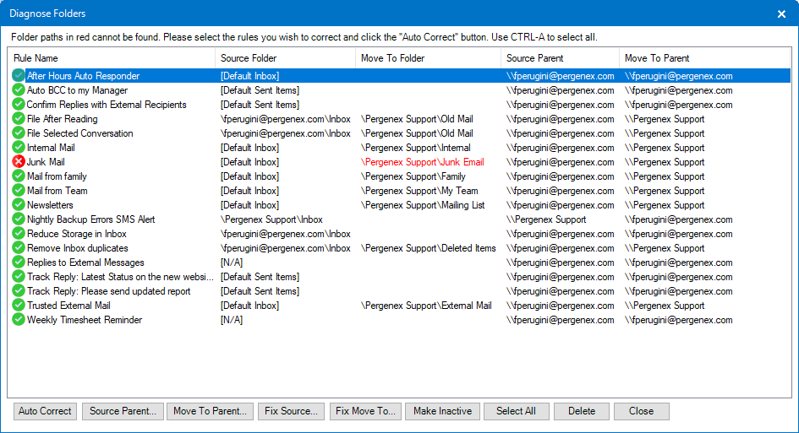Click green check icon beside Mail from family

click(19, 176)
